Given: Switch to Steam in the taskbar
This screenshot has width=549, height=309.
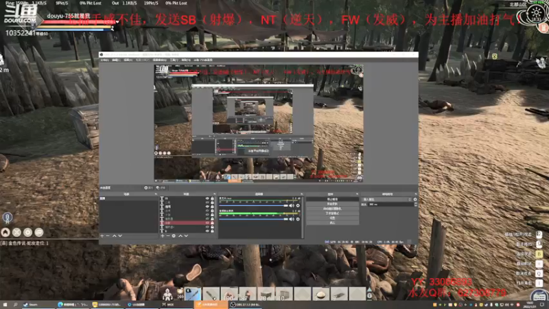Looking at the screenshot, I should (x=38, y=305).
